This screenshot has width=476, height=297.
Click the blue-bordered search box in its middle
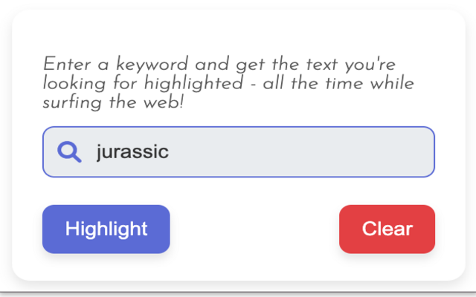(x=238, y=152)
